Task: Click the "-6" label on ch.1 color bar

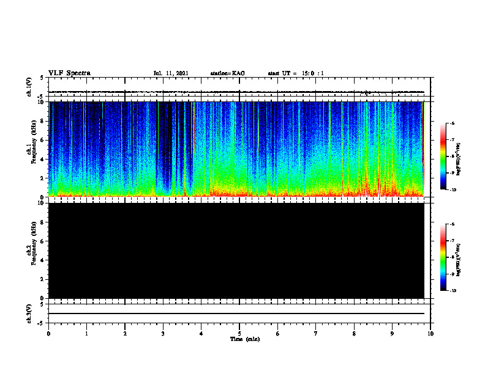Action: click(x=452, y=123)
